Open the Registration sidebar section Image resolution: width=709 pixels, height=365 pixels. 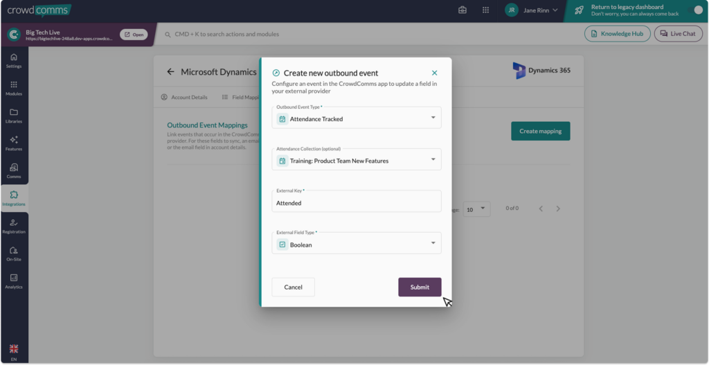click(14, 226)
